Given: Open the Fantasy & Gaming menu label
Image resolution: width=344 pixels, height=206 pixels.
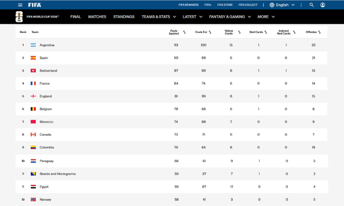Looking at the screenshot, I should pos(227,16).
